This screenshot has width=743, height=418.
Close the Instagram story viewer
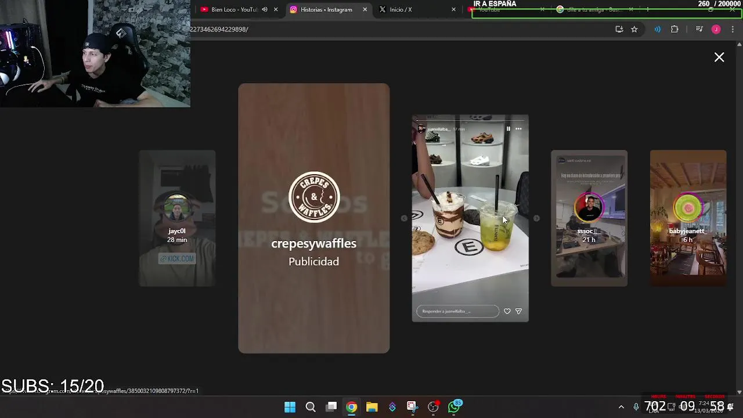click(719, 57)
